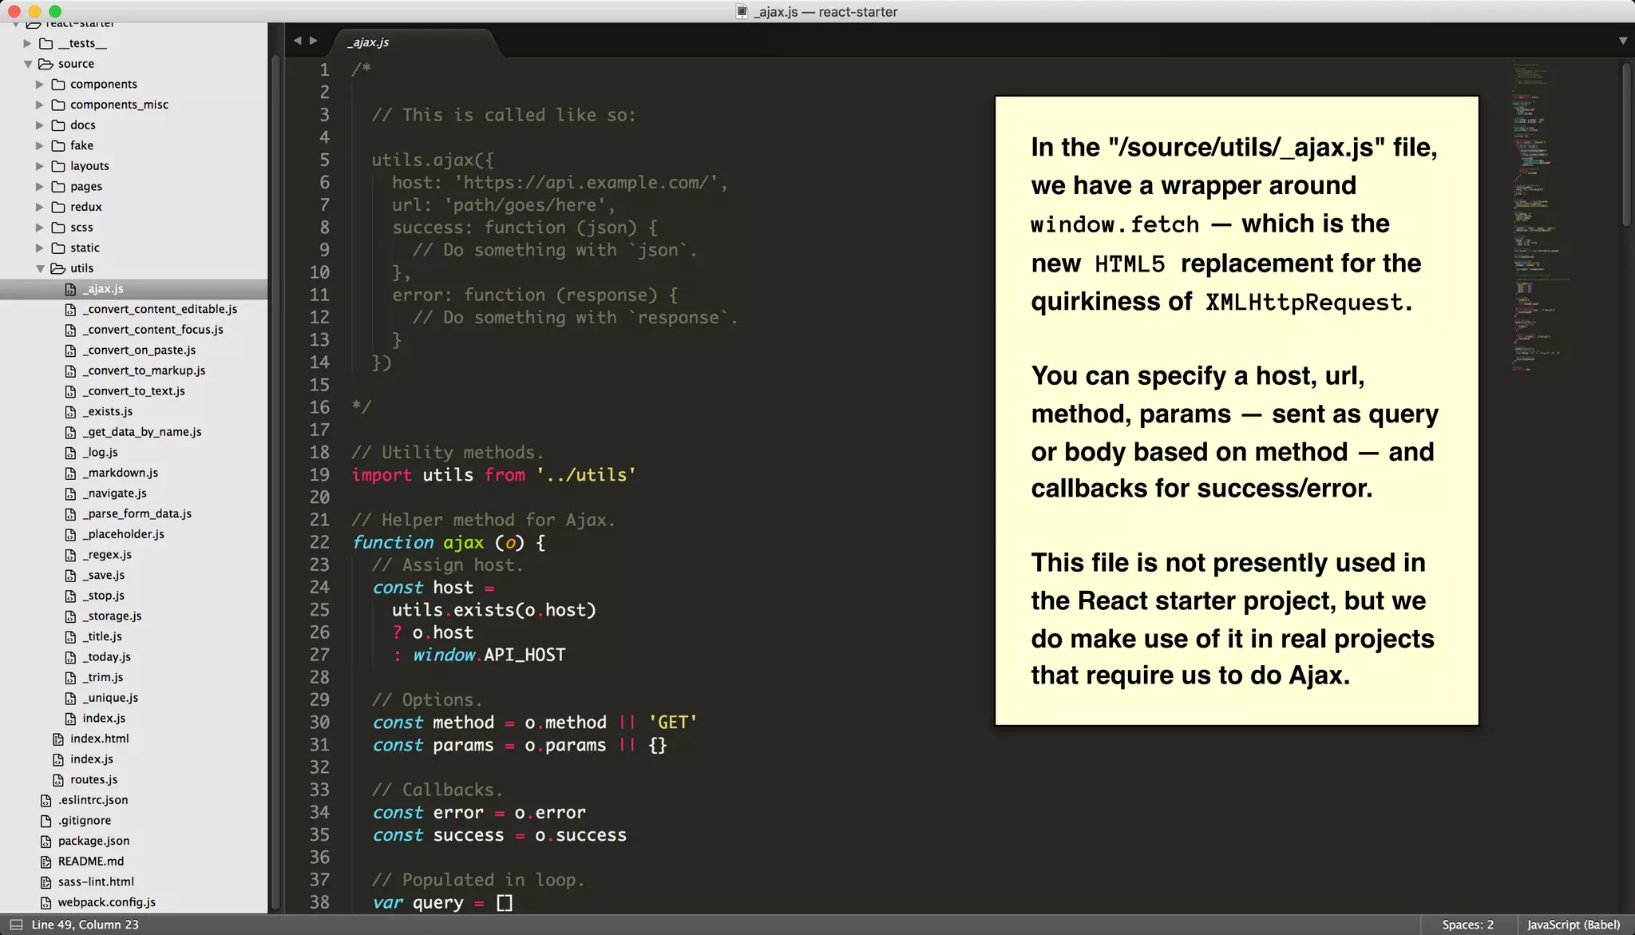This screenshot has height=935, width=1635.
Task: Click the fake folder icon
Action: click(x=58, y=145)
